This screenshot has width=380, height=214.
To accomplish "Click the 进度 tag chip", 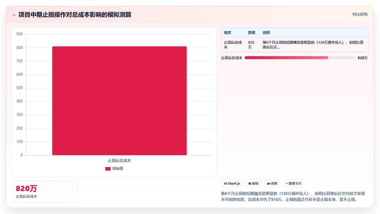I will 272,183.
